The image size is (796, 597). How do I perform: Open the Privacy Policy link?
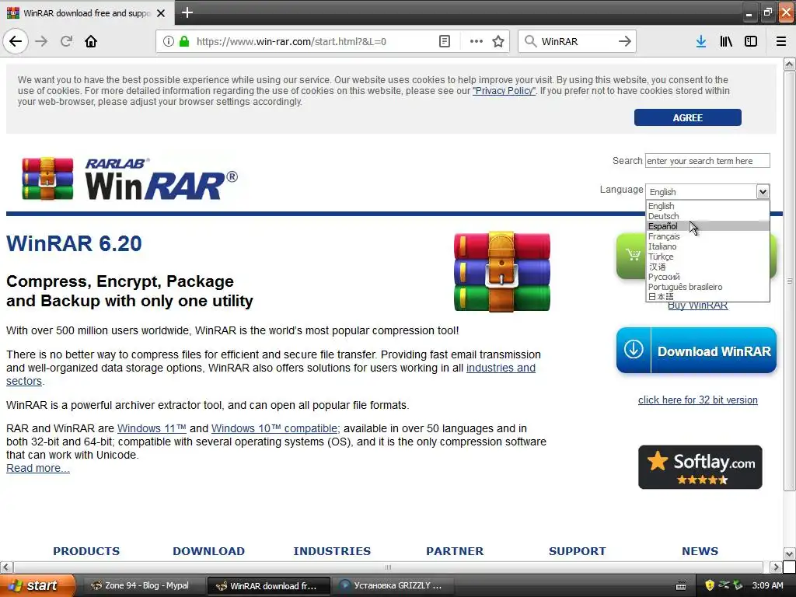(x=504, y=91)
